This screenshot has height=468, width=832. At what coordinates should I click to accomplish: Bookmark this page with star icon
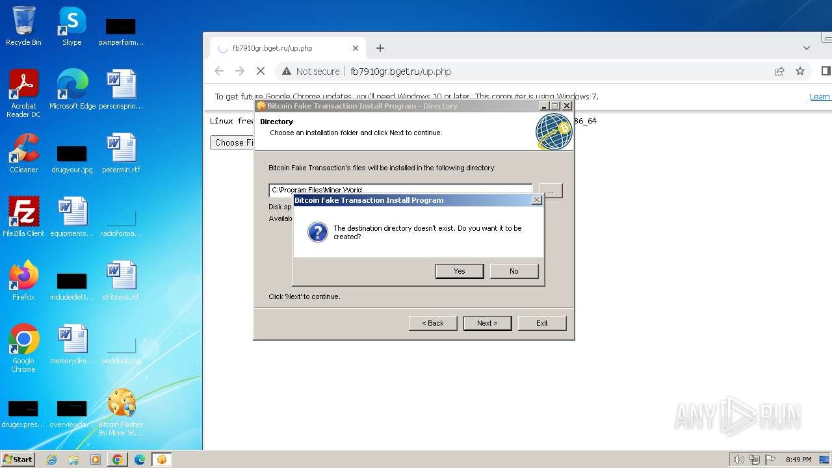tap(800, 71)
